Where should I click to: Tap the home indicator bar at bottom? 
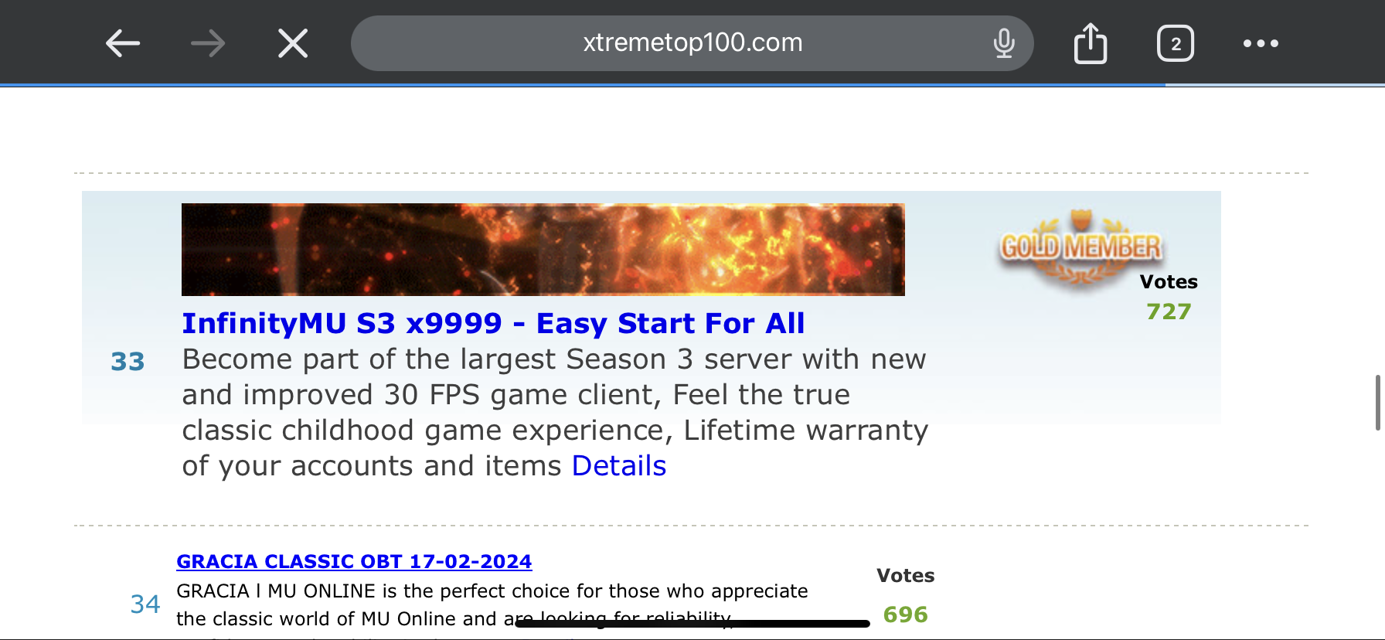pos(692,623)
